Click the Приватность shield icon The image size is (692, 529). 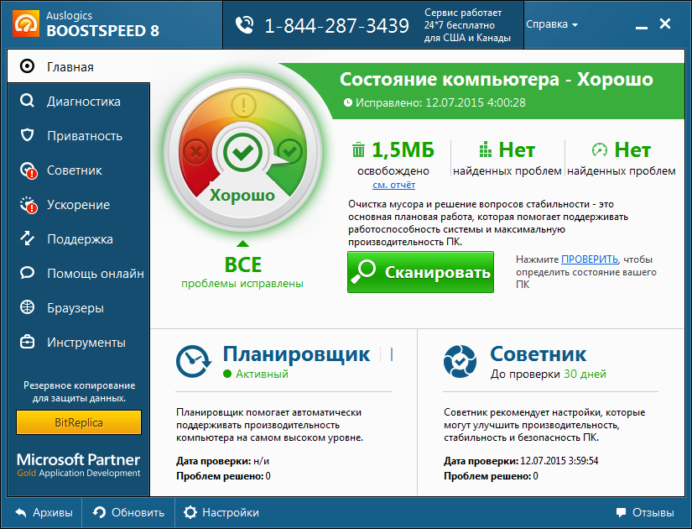point(28,136)
